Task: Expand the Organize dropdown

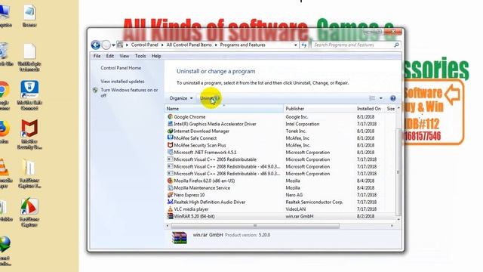Action: (x=181, y=98)
